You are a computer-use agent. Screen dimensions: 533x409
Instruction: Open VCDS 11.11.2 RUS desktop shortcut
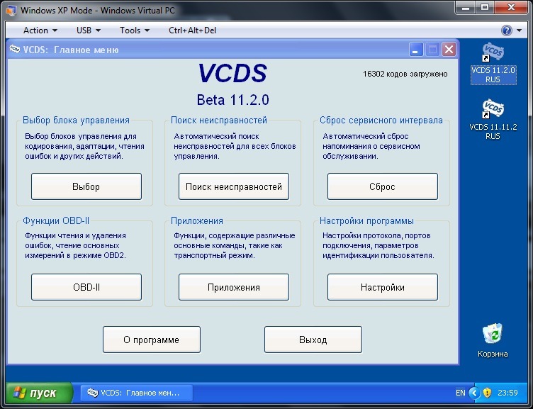493,120
